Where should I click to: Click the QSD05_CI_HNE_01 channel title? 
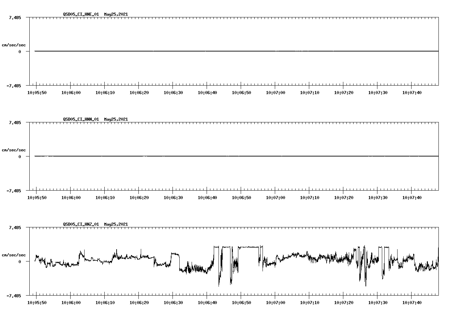(80, 14)
